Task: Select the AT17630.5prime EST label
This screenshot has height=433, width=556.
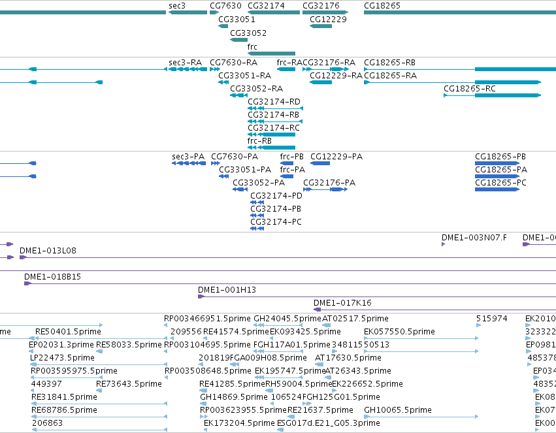Action: coord(348,359)
